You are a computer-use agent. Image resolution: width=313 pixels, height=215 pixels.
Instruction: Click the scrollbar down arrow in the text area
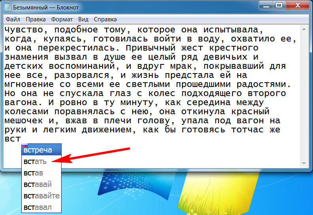[304, 163]
